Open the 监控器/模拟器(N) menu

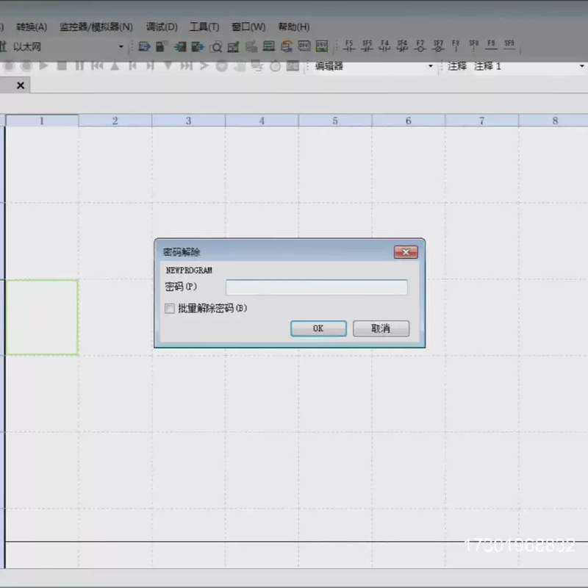tap(96, 27)
